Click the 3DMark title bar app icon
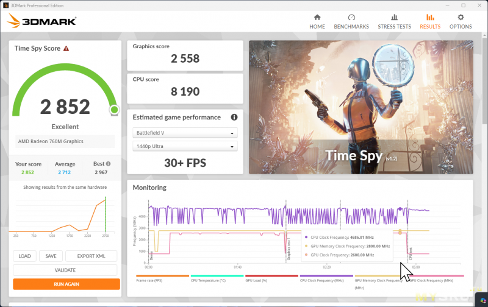The height and width of the screenshot is (307, 488). (5, 5)
